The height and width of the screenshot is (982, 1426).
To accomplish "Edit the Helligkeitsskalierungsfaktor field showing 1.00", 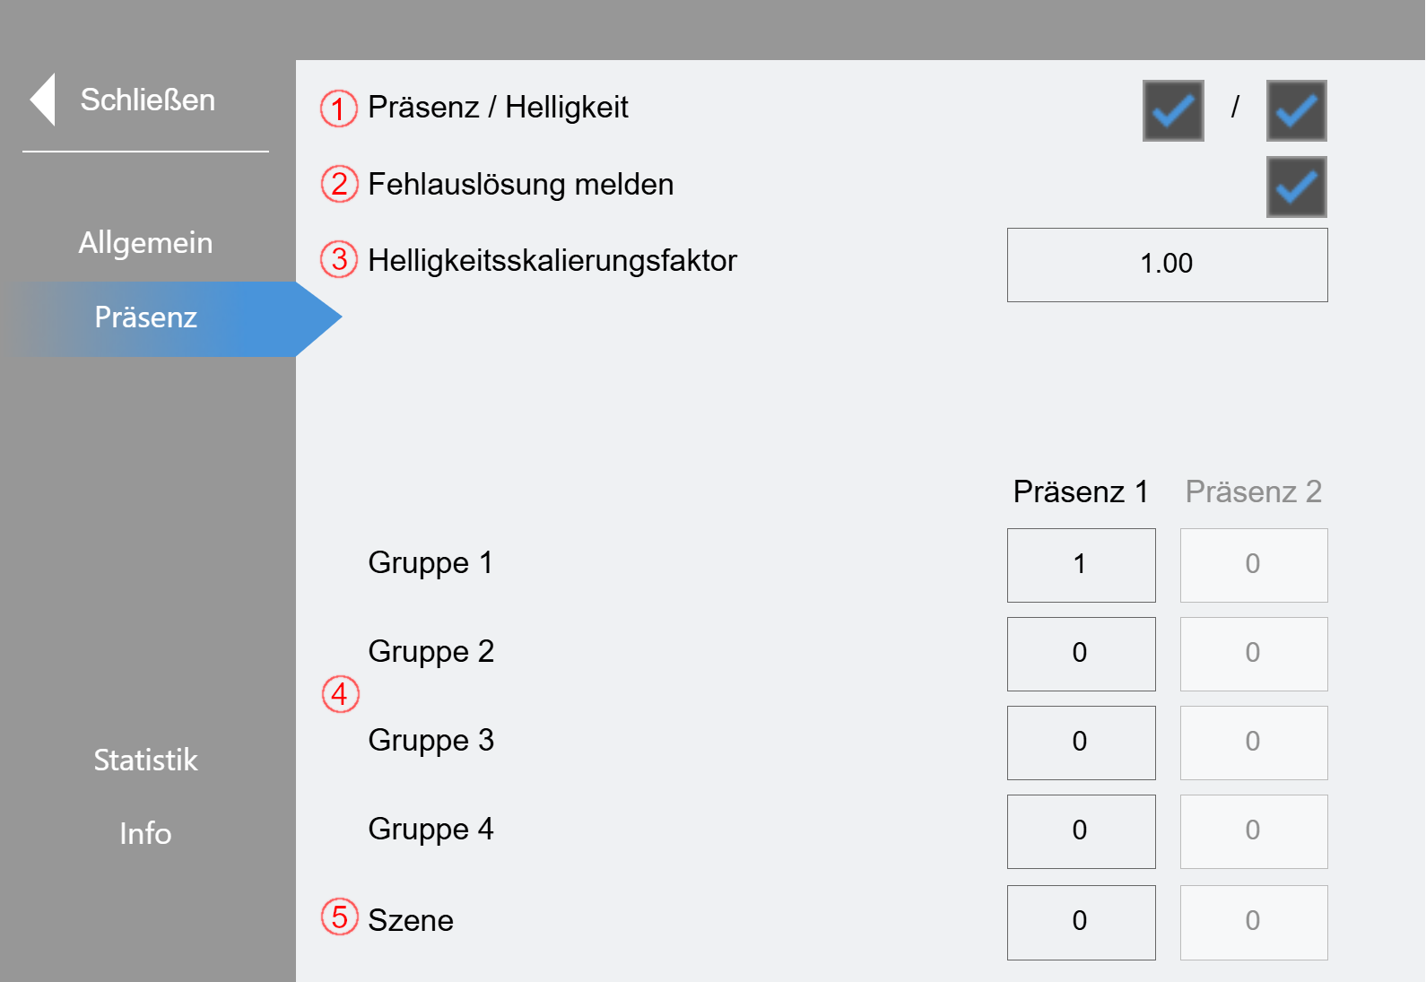I will click(1167, 265).
